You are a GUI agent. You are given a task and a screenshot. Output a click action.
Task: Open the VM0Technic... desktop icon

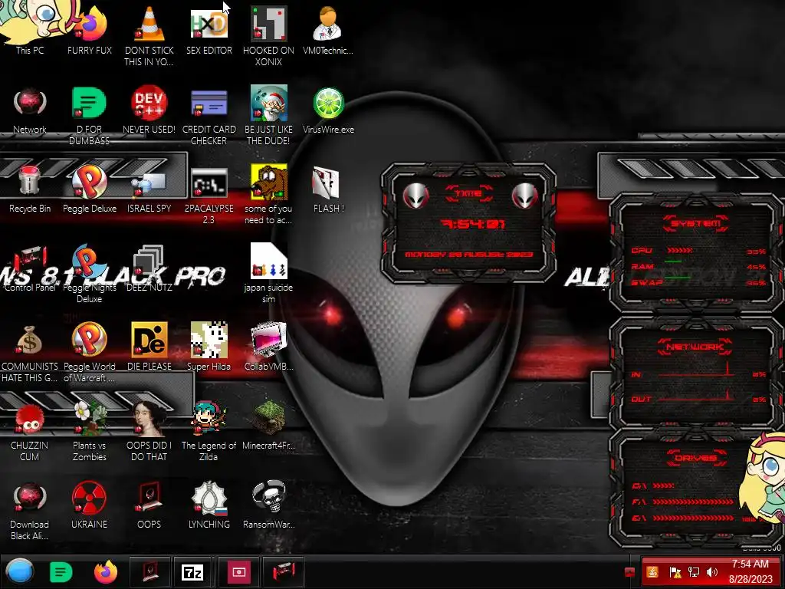point(328,29)
